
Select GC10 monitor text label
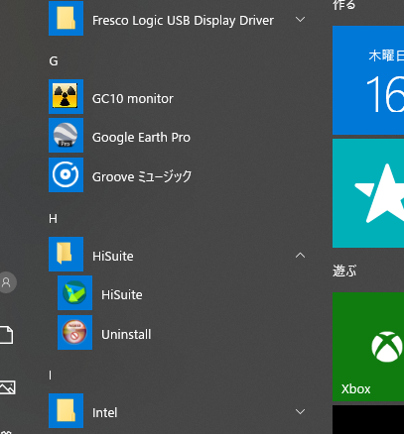click(x=133, y=99)
